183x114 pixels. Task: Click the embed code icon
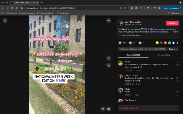161,43
